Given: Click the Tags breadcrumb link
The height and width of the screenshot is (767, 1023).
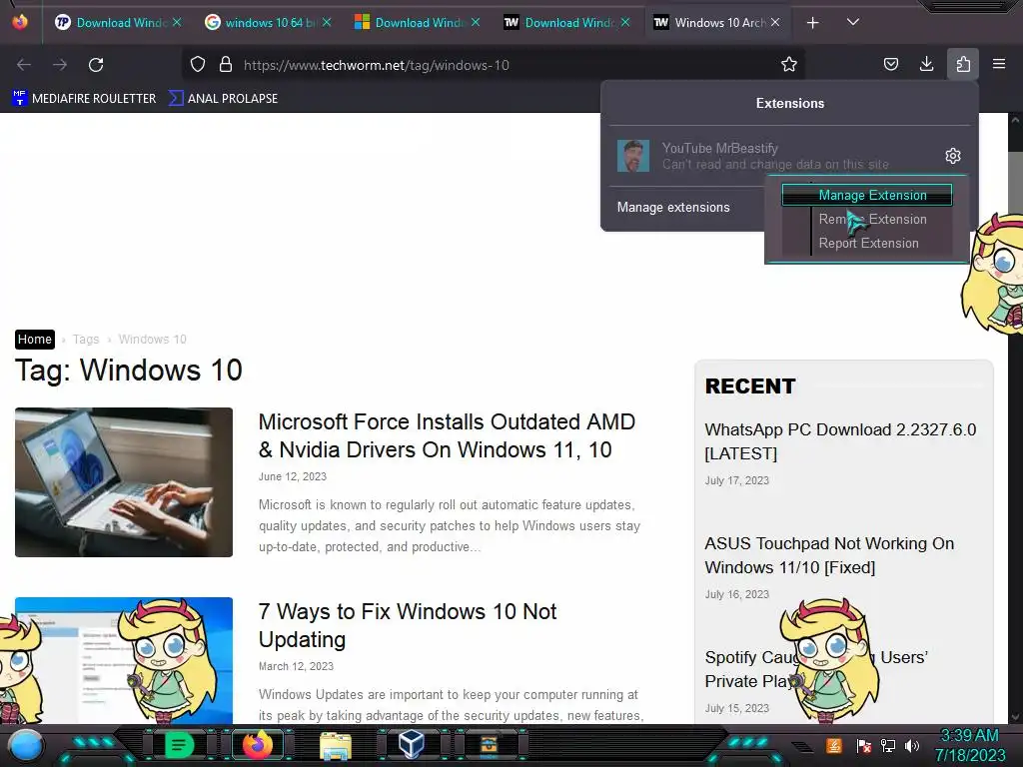Looking at the screenshot, I should (x=86, y=340).
